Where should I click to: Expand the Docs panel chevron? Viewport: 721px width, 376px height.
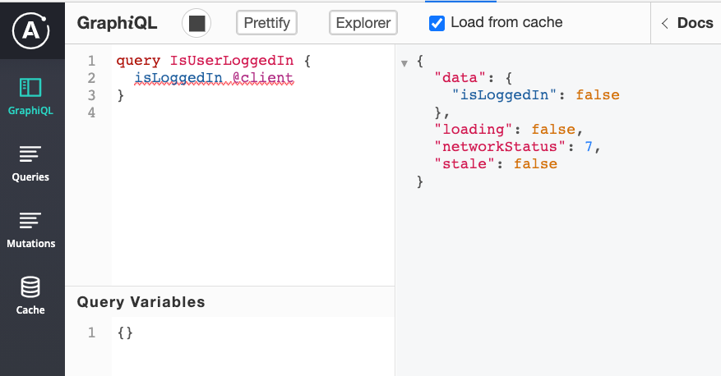(664, 23)
